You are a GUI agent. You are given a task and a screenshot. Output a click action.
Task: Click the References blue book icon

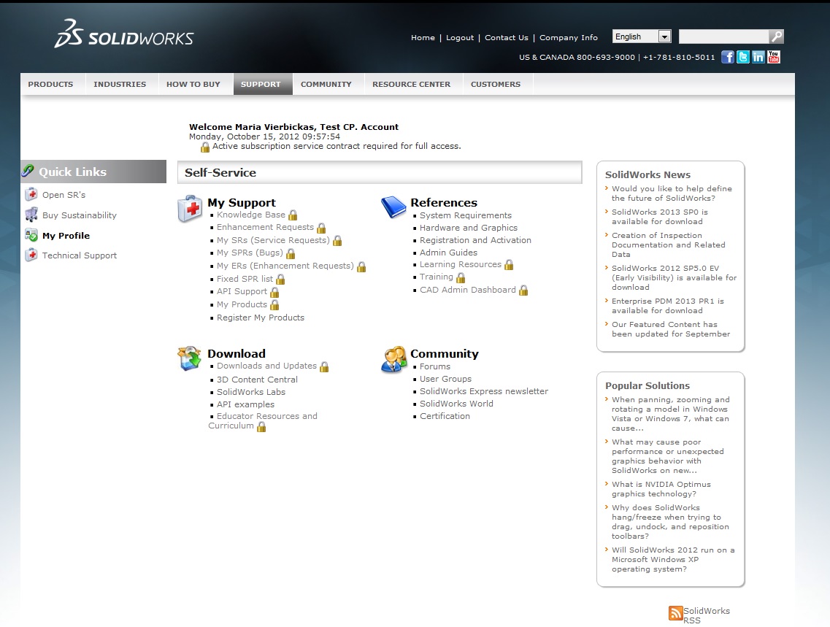point(393,207)
